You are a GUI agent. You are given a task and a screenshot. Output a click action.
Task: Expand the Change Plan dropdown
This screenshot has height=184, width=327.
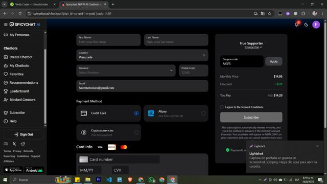[253, 48]
